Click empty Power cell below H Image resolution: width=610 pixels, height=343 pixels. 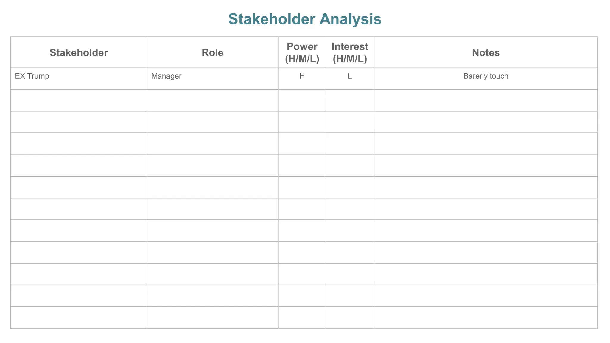point(302,100)
